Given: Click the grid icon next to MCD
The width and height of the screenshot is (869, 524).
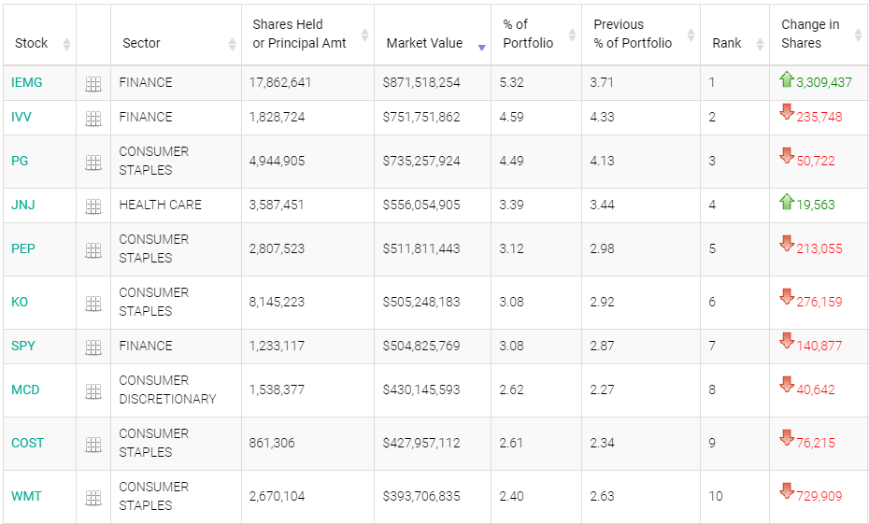Looking at the screenshot, I should pyautogui.click(x=93, y=391).
